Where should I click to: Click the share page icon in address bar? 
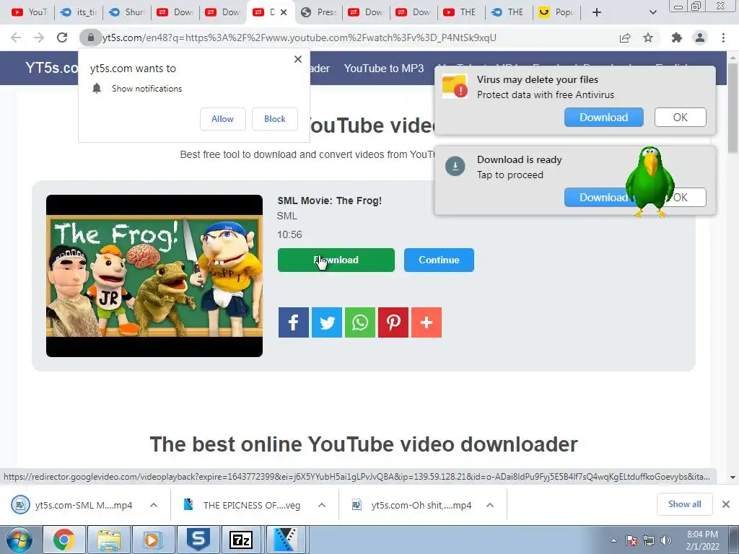pyautogui.click(x=625, y=38)
